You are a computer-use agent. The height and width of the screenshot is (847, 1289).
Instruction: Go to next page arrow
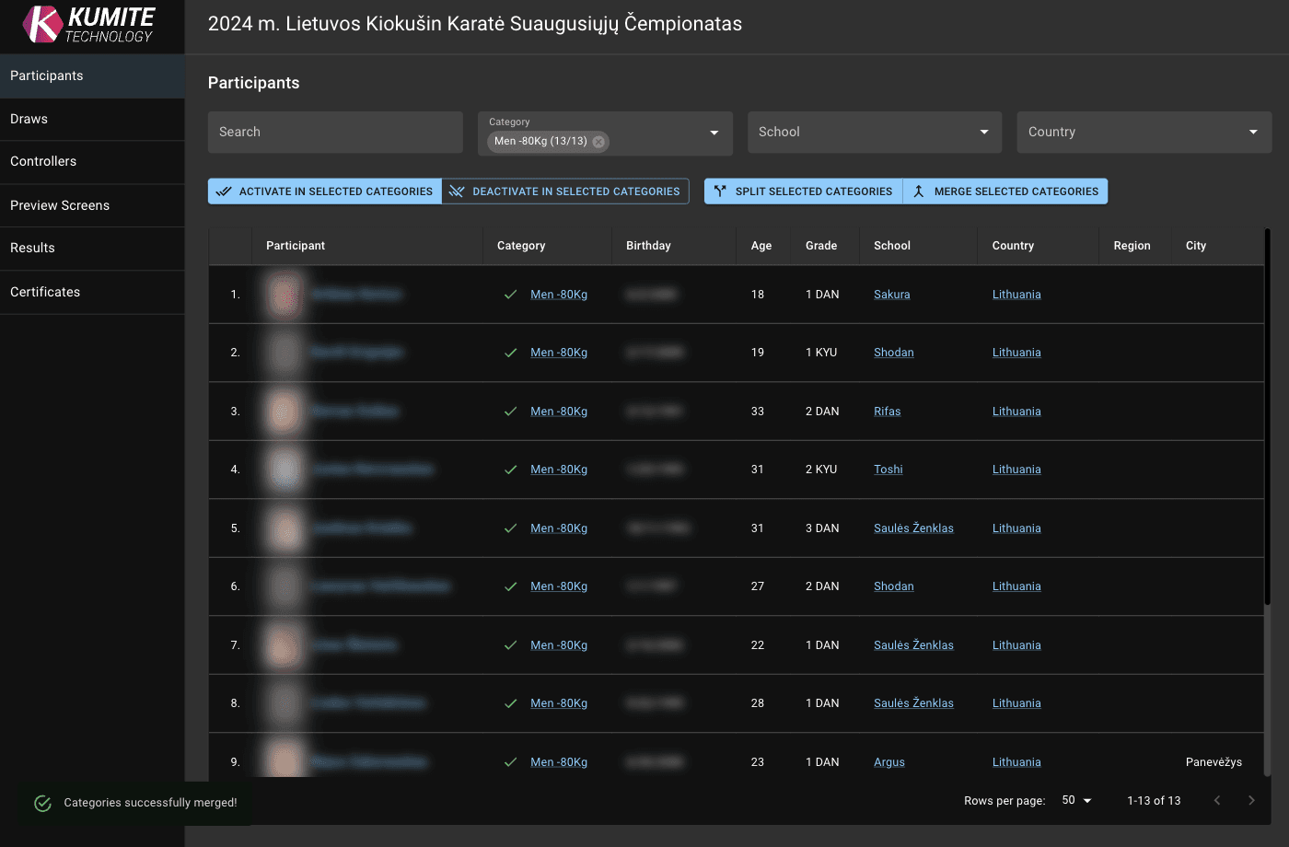pyautogui.click(x=1251, y=800)
